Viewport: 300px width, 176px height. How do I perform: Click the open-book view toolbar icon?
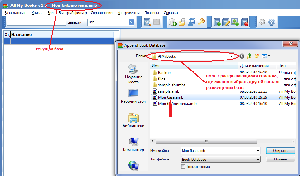coord(156,22)
